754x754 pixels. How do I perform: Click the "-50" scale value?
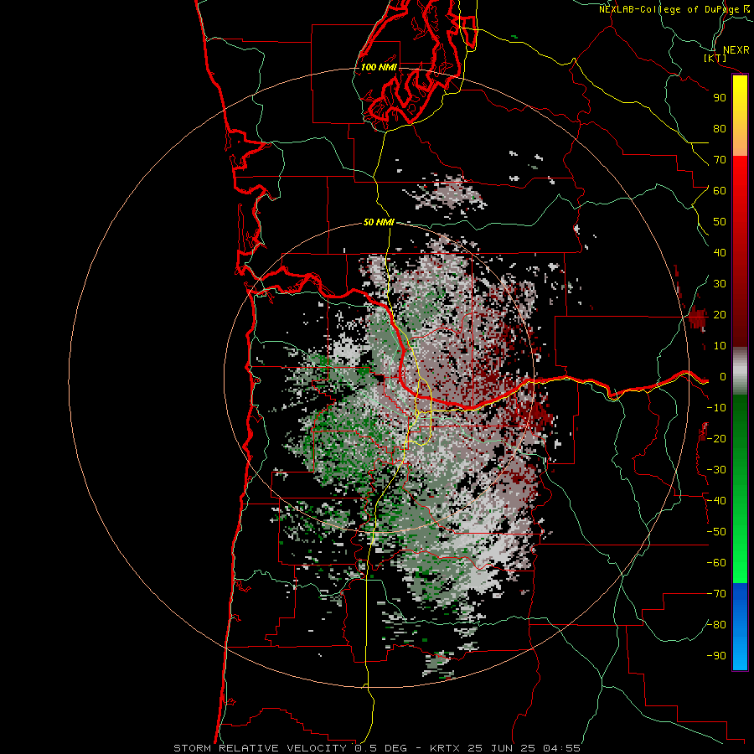click(x=716, y=532)
